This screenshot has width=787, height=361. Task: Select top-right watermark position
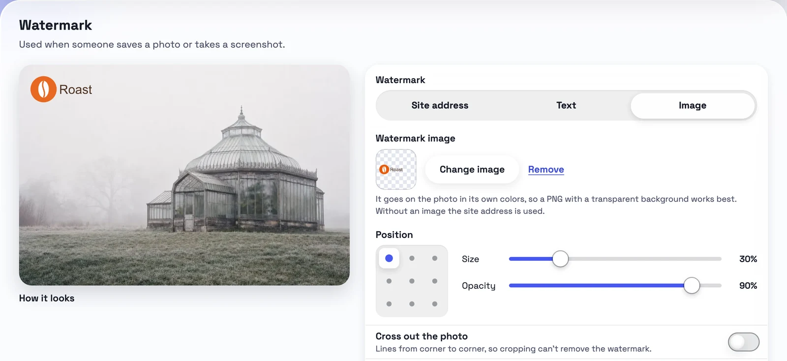(435, 258)
